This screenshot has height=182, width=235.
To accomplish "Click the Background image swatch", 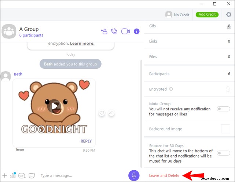I will pyautogui.click(x=225, y=129).
